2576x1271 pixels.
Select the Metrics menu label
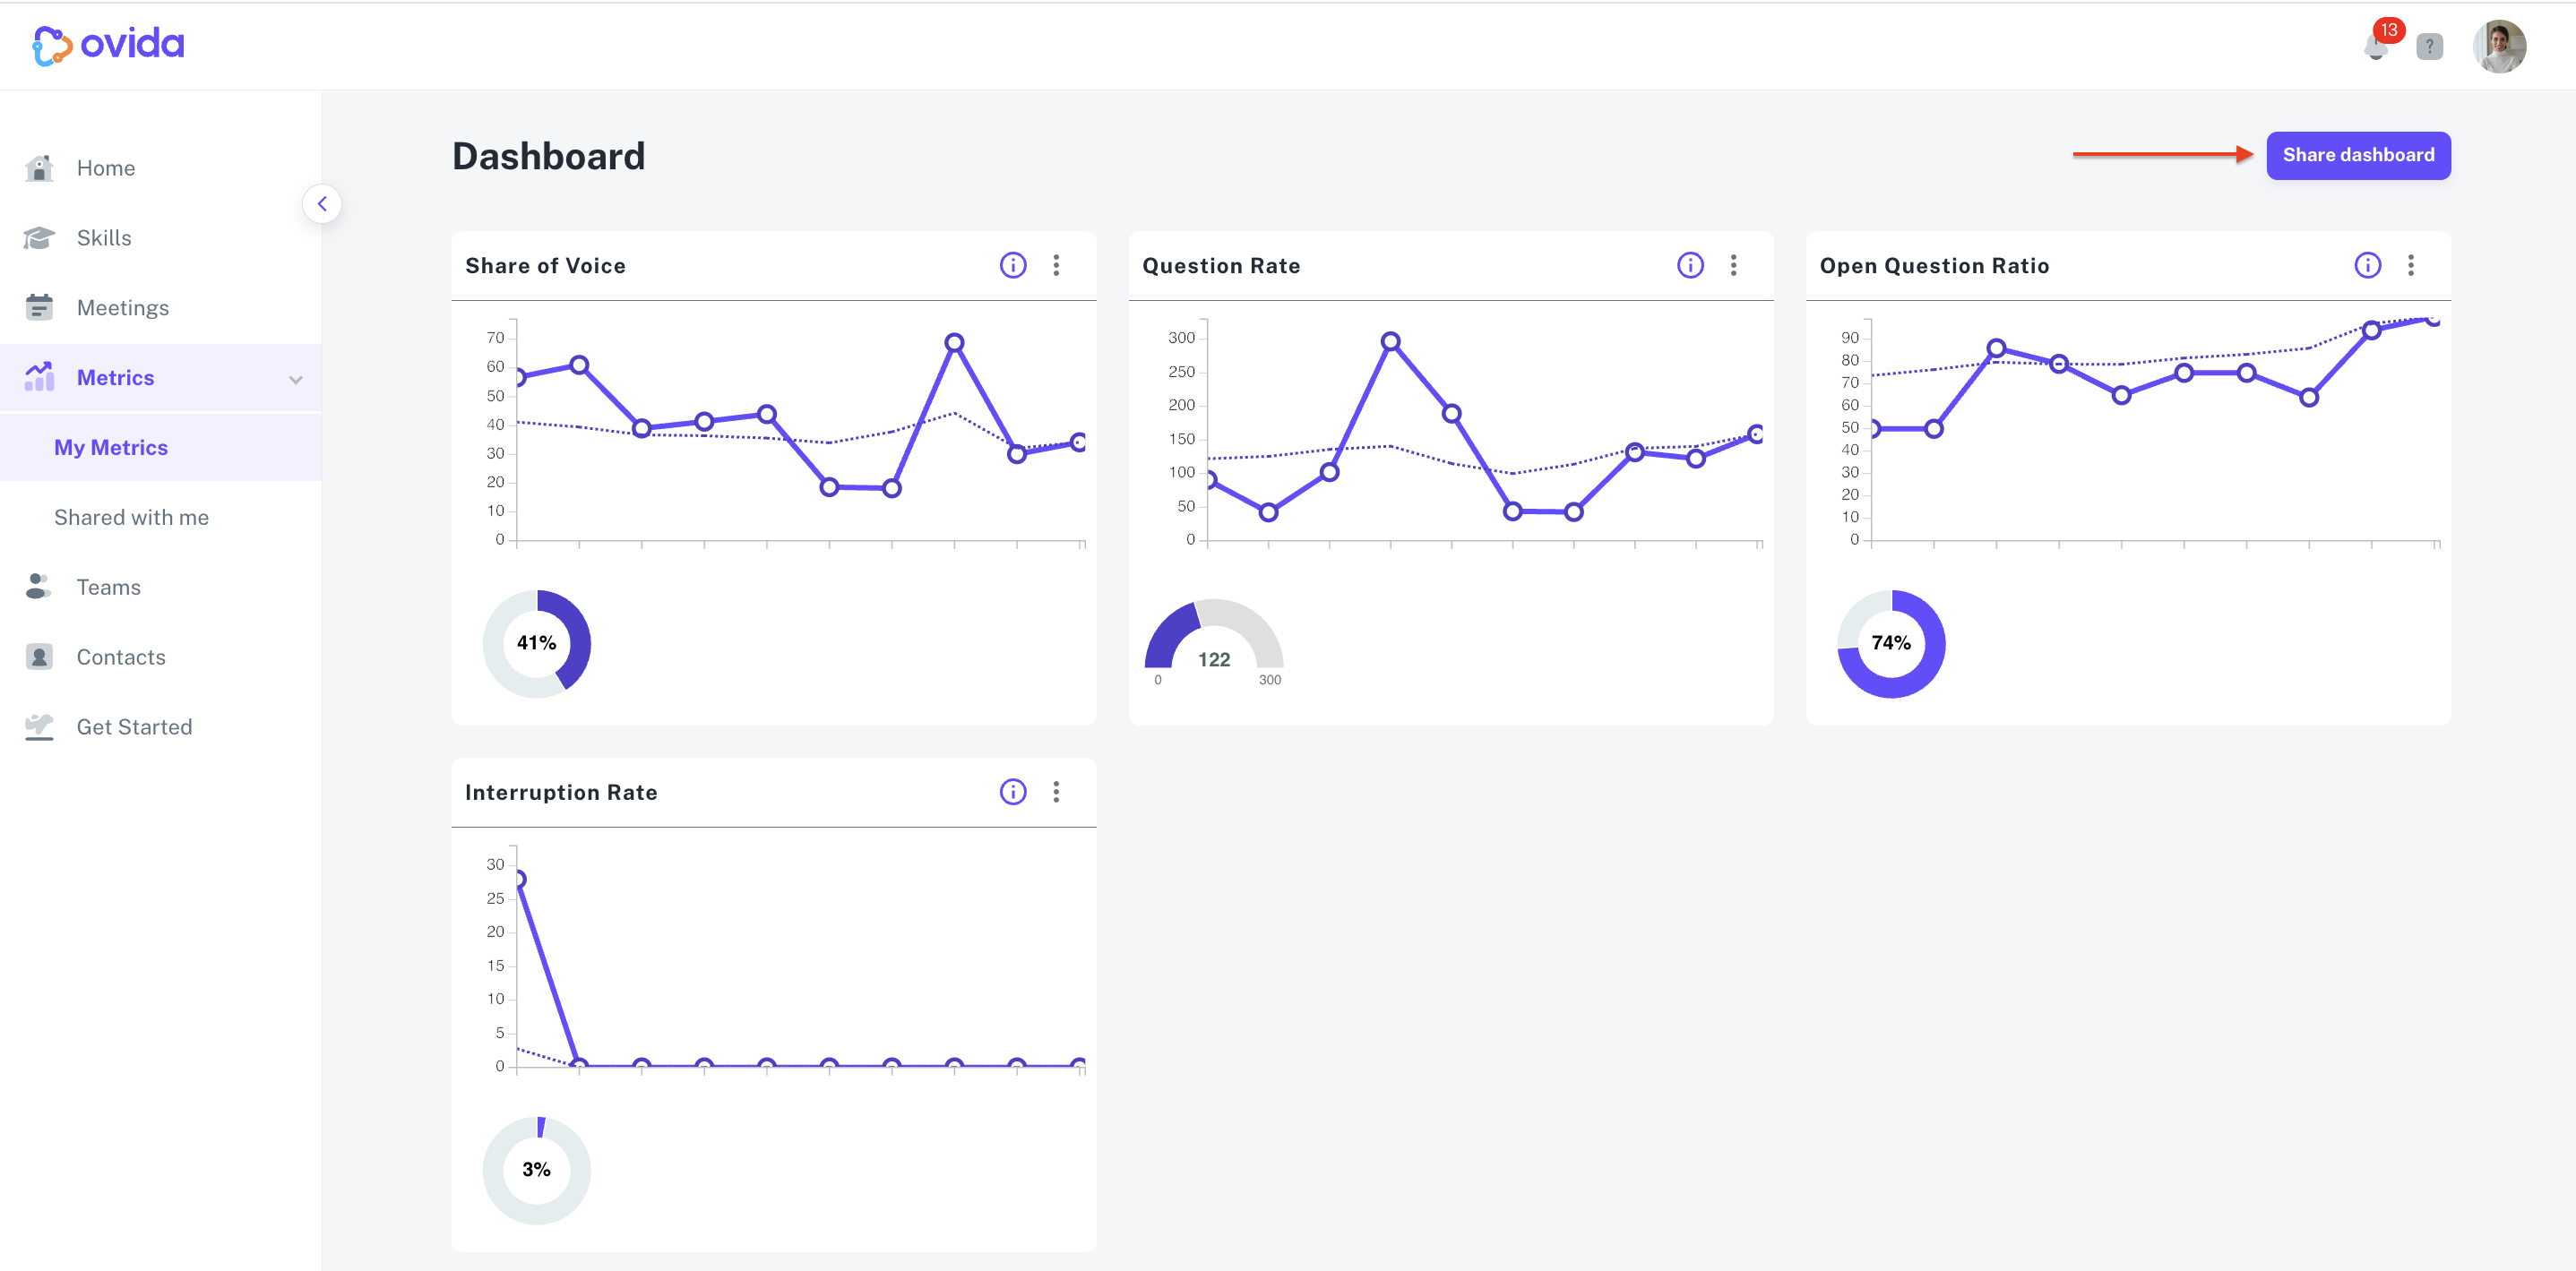[115, 378]
